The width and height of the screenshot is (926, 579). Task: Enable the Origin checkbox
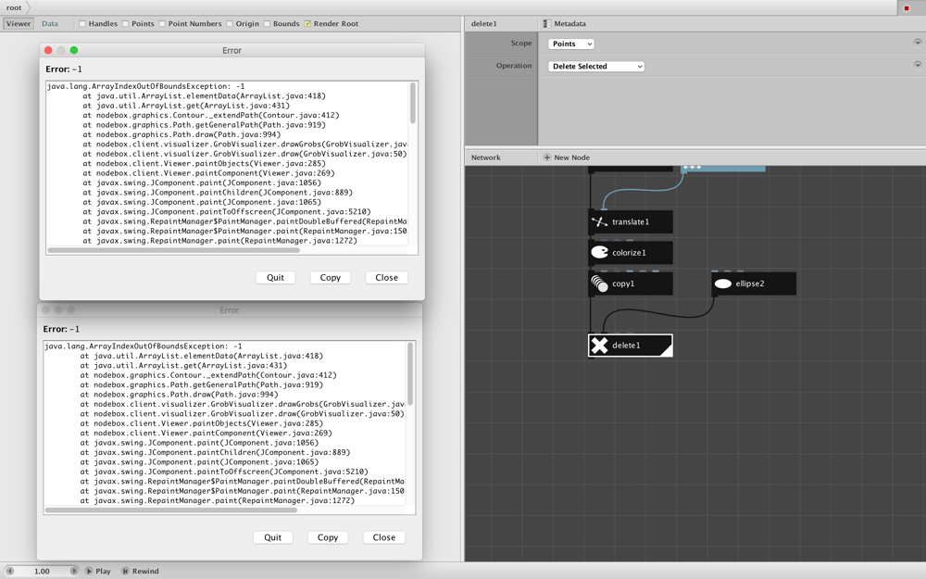click(x=230, y=24)
